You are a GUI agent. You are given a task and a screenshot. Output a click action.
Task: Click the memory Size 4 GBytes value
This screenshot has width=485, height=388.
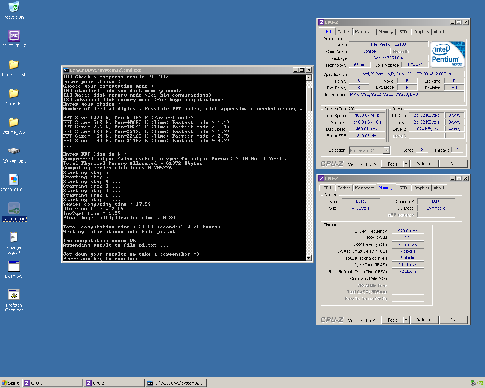(x=361, y=208)
